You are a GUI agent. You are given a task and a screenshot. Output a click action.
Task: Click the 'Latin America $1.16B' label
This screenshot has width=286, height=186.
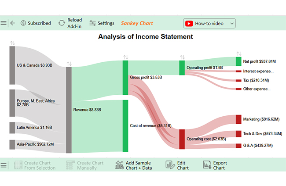pos(34,128)
